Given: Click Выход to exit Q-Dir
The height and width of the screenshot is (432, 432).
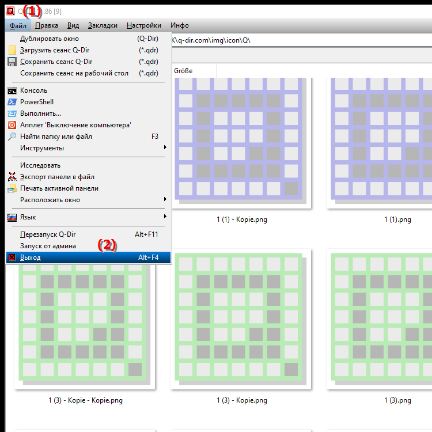Looking at the screenshot, I should tap(88, 257).
